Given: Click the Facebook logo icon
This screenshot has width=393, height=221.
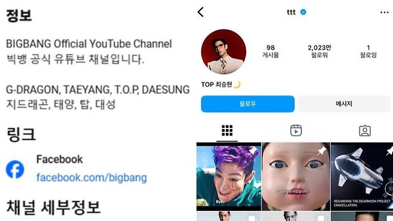Looking at the screenshot, I should pos(15,170).
